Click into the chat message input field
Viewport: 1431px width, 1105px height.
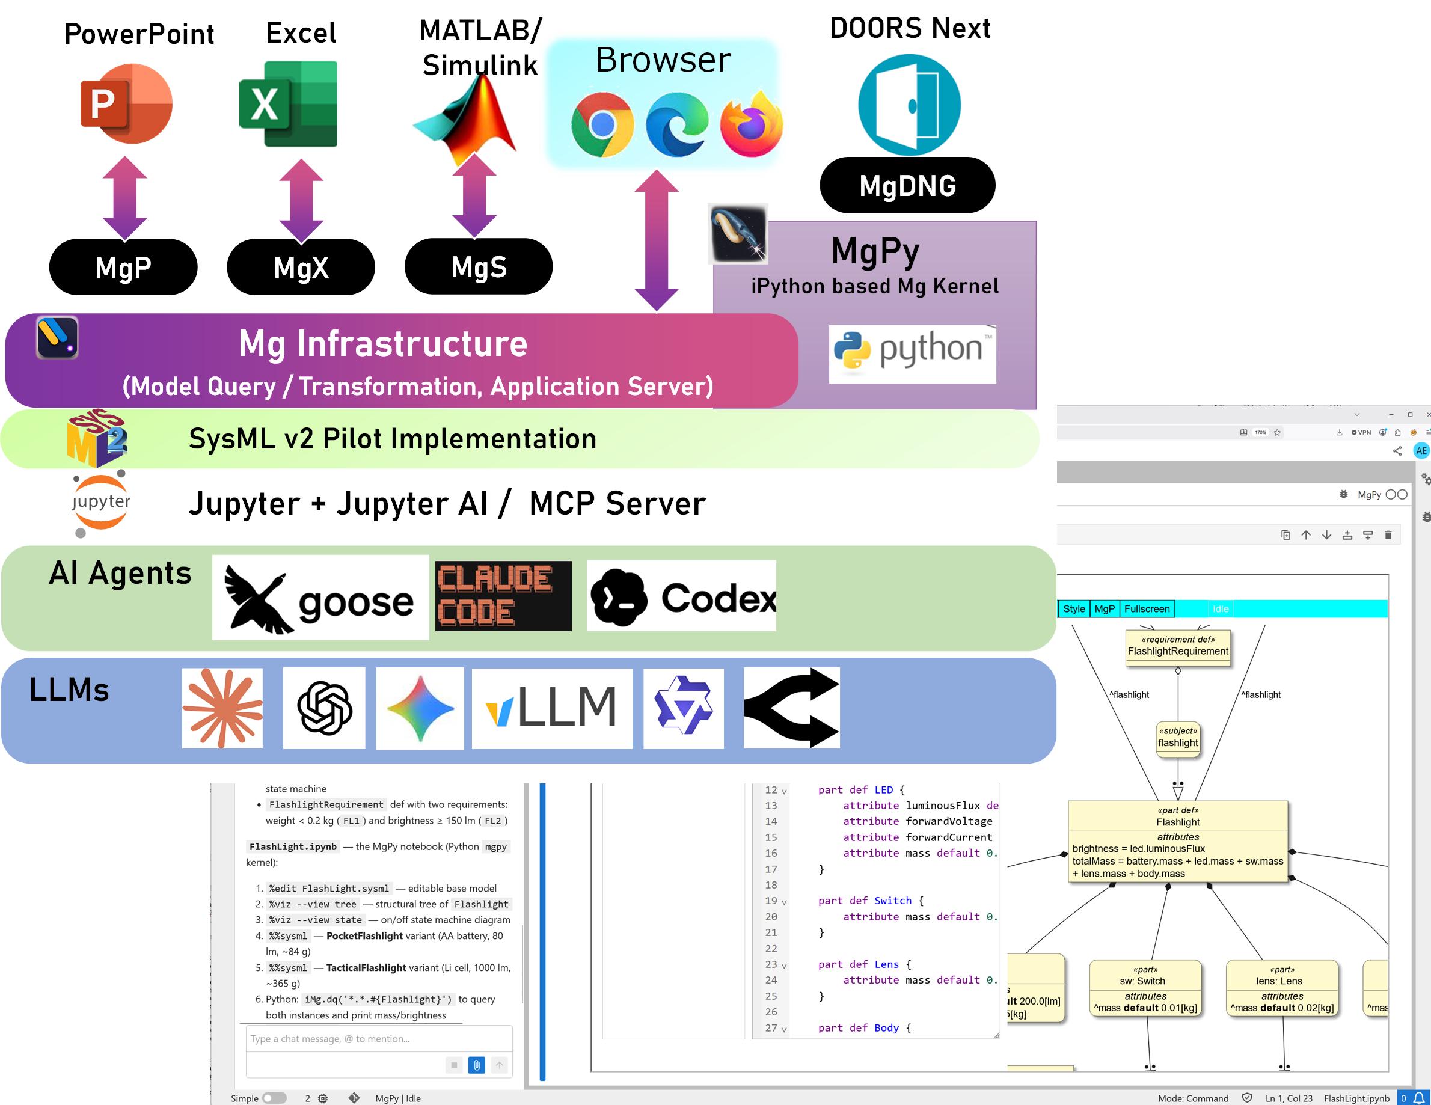coord(379,1039)
